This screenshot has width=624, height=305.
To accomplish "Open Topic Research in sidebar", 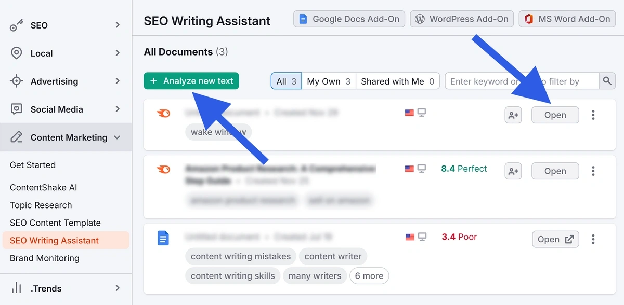I will 41,205.
